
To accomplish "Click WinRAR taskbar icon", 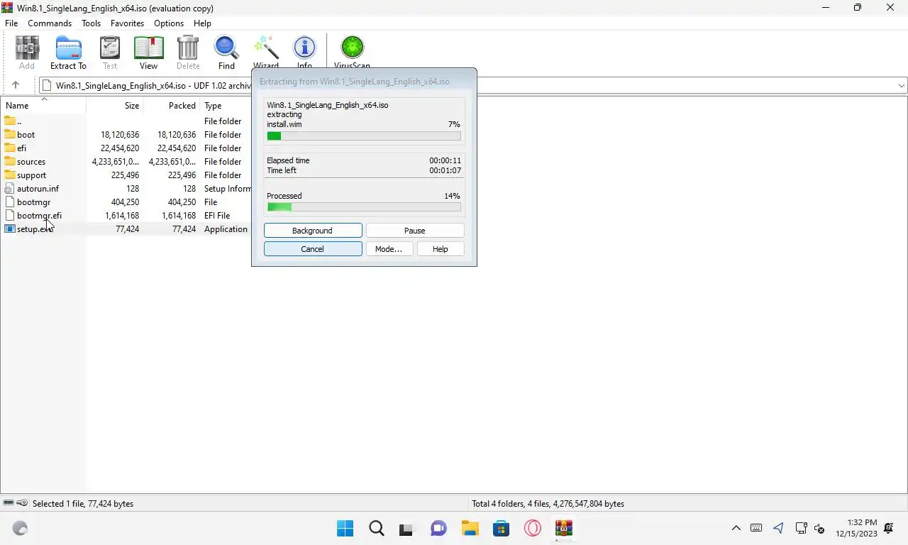I will (x=564, y=528).
